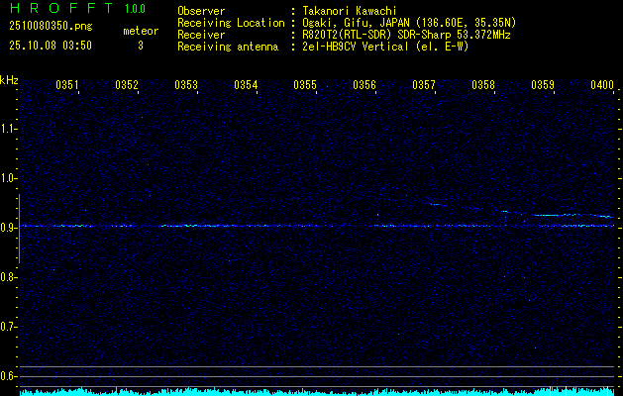Click the Receiving Location Ogaki, Gifu, JAPAN text

coord(409,23)
